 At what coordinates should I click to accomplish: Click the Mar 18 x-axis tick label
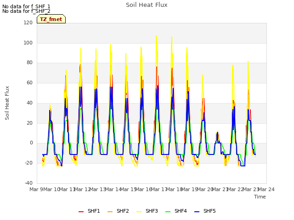(175, 189)
